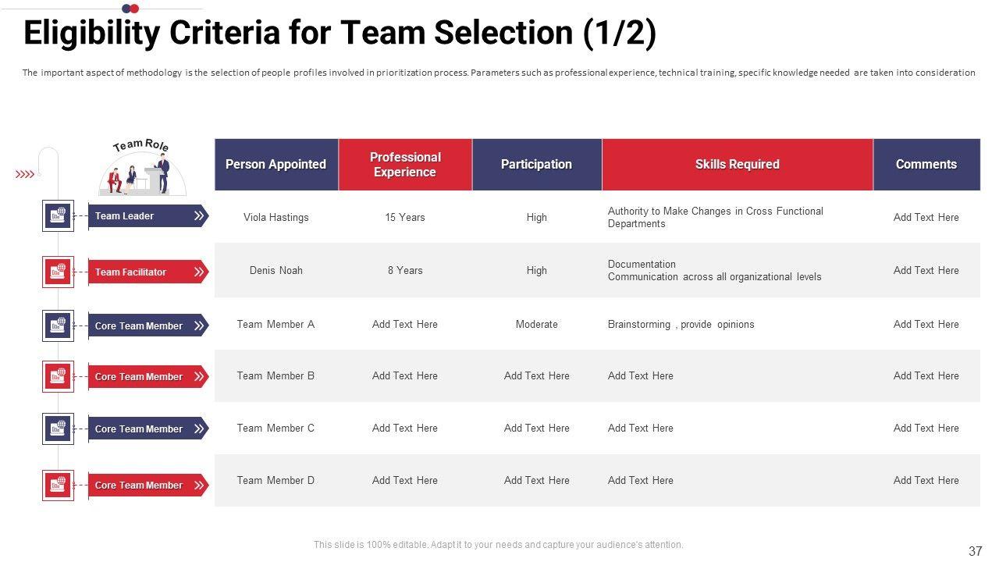Select the Skills Required column header
Screen dimensions: 999x562
(x=738, y=165)
